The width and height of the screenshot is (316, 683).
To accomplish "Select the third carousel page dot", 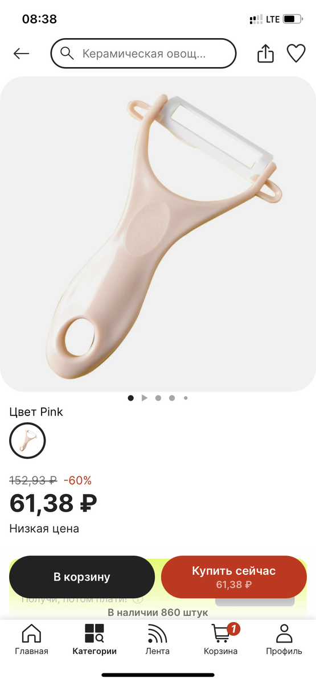I will click(x=158, y=398).
